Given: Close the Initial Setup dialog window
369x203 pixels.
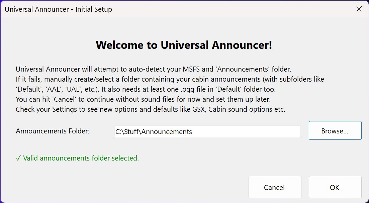Looking at the screenshot, I should [359, 9].
